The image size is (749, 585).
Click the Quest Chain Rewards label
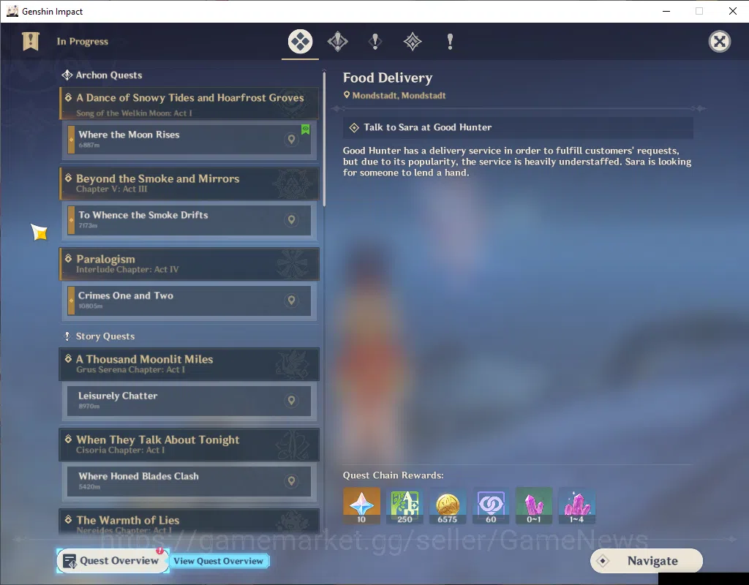coord(393,475)
